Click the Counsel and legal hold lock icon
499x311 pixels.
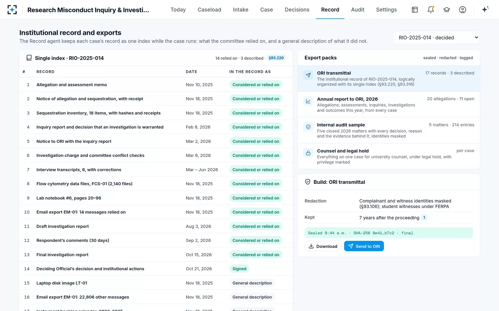308,153
